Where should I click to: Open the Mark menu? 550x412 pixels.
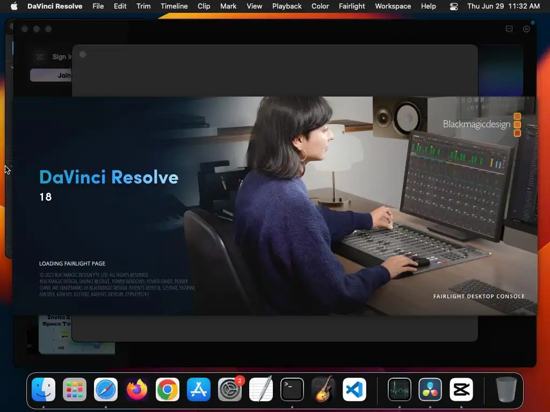tap(228, 6)
